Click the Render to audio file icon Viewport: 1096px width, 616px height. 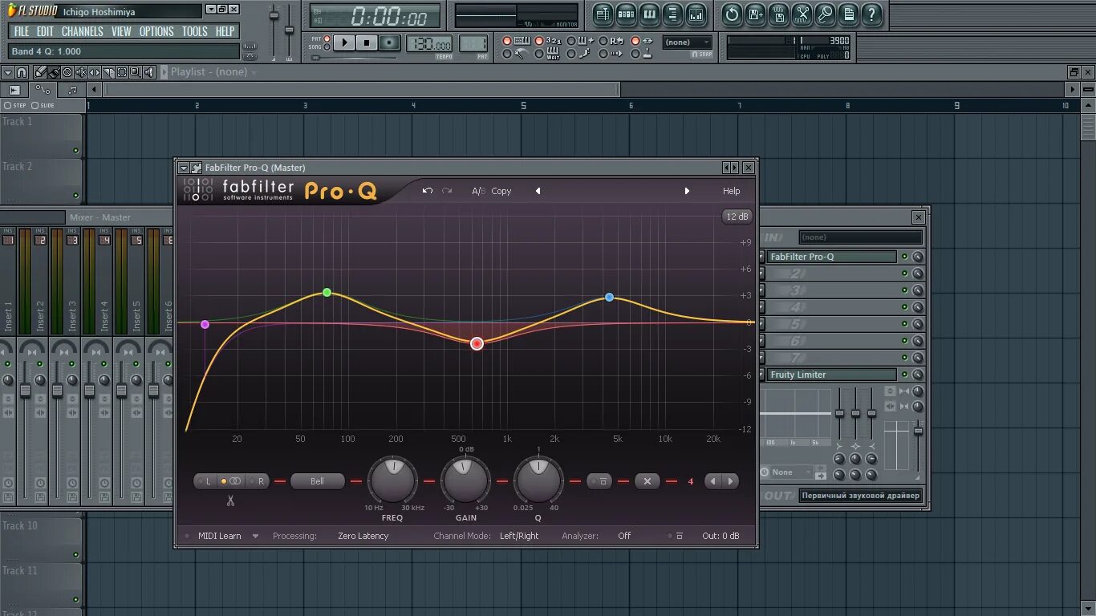coord(778,14)
